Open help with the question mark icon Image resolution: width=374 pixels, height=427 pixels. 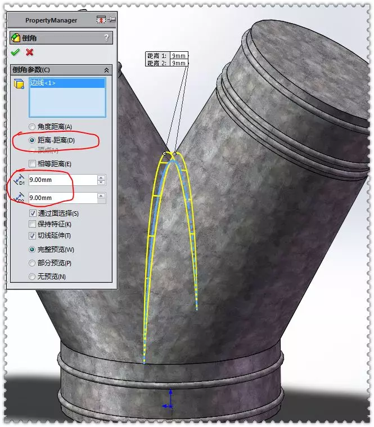tap(106, 37)
